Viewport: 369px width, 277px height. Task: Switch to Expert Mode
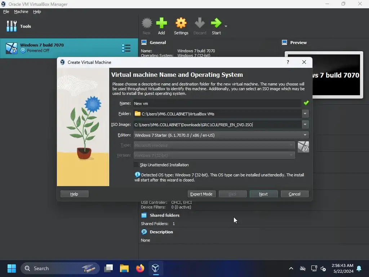201,194
